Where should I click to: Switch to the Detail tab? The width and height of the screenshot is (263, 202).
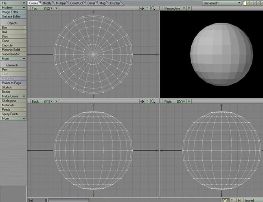91,3
